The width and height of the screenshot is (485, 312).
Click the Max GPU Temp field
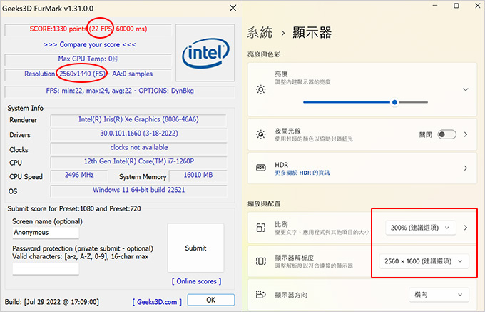click(x=88, y=59)
